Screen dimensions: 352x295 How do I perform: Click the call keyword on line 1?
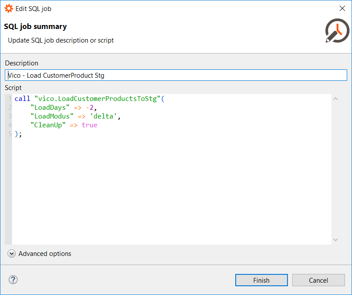(22, 99)
